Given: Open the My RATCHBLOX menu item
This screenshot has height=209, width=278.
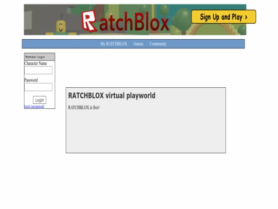Looking at the screenshot, I should 114,44.
